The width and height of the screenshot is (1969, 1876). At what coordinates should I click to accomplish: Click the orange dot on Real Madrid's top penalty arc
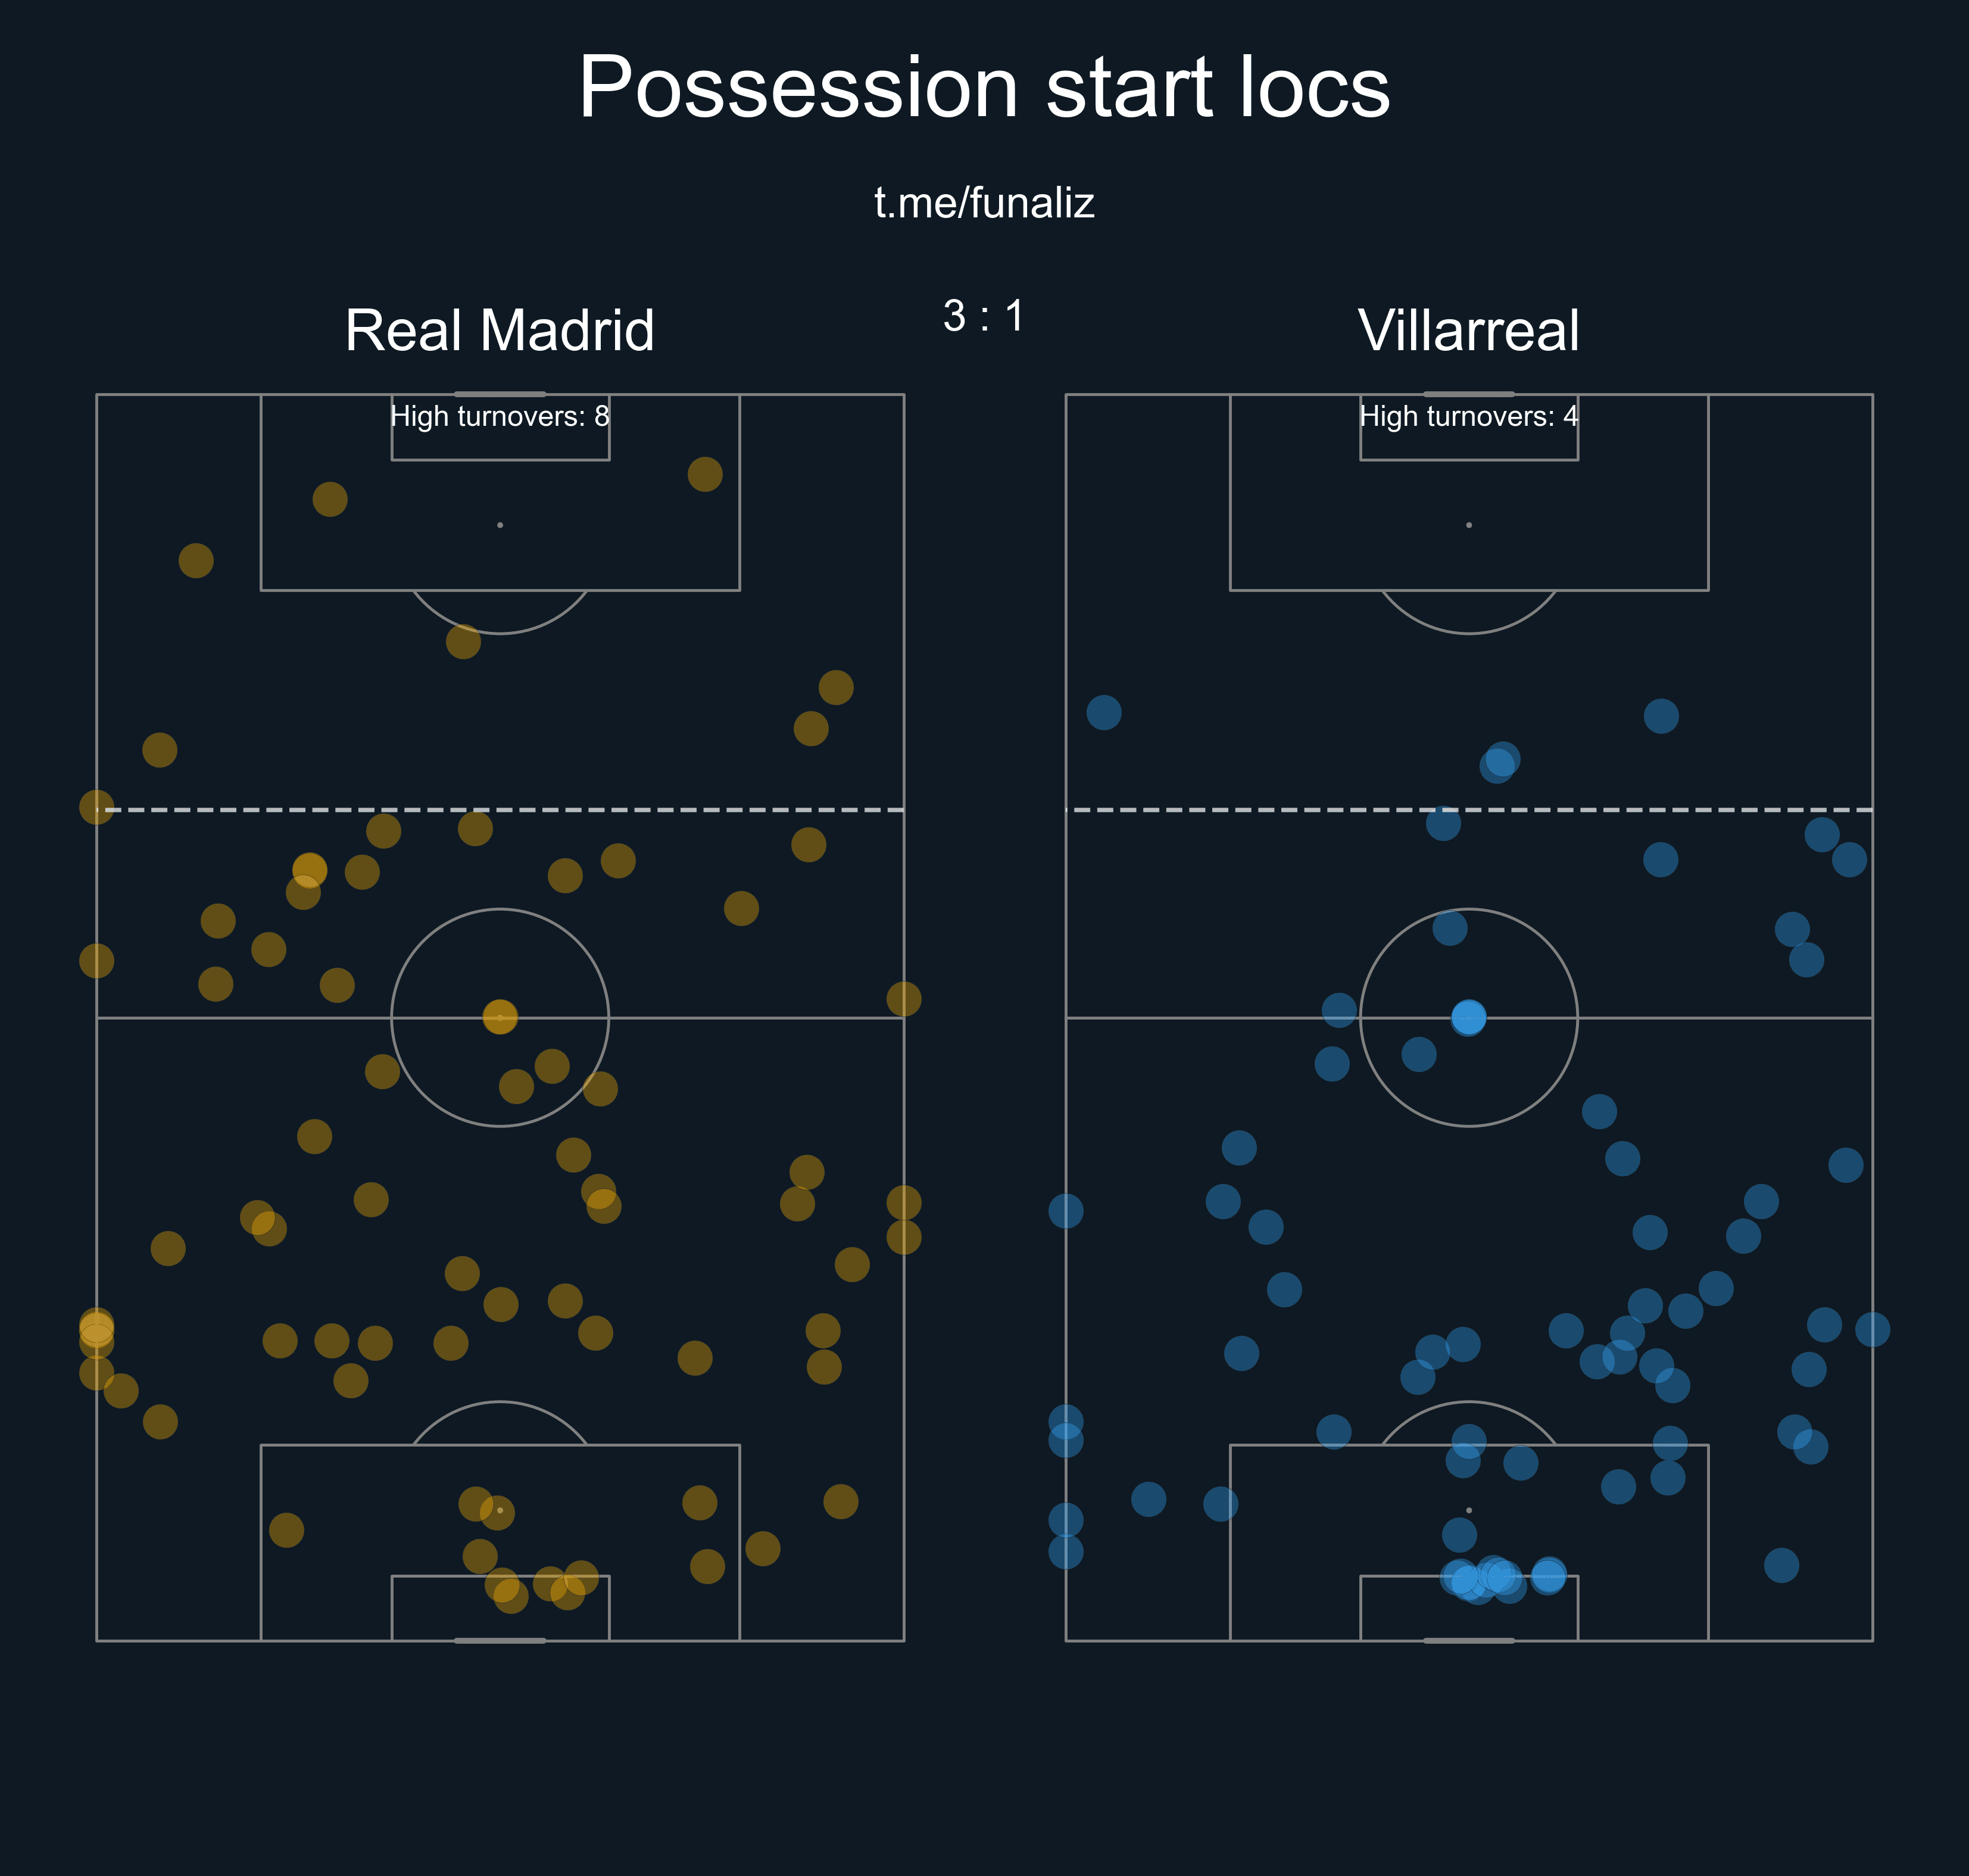click(463, 641)
